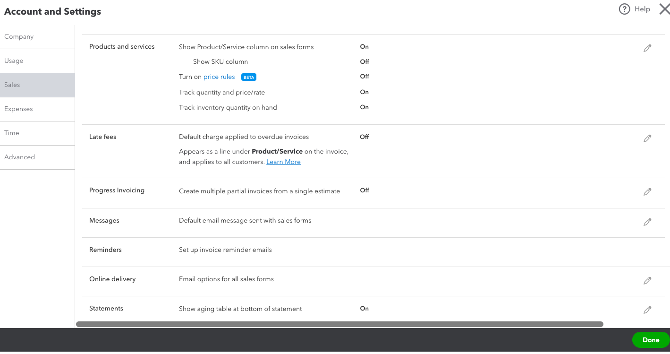Viewport: 670px width, 354px height.
Task: Edit Statements using the pencil icon
Action: pos(647,310)
